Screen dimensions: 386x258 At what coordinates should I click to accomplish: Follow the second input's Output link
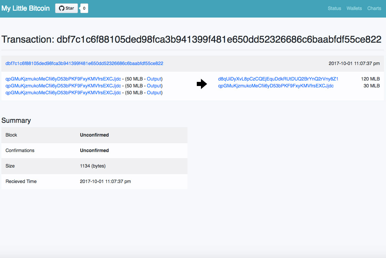154,86
